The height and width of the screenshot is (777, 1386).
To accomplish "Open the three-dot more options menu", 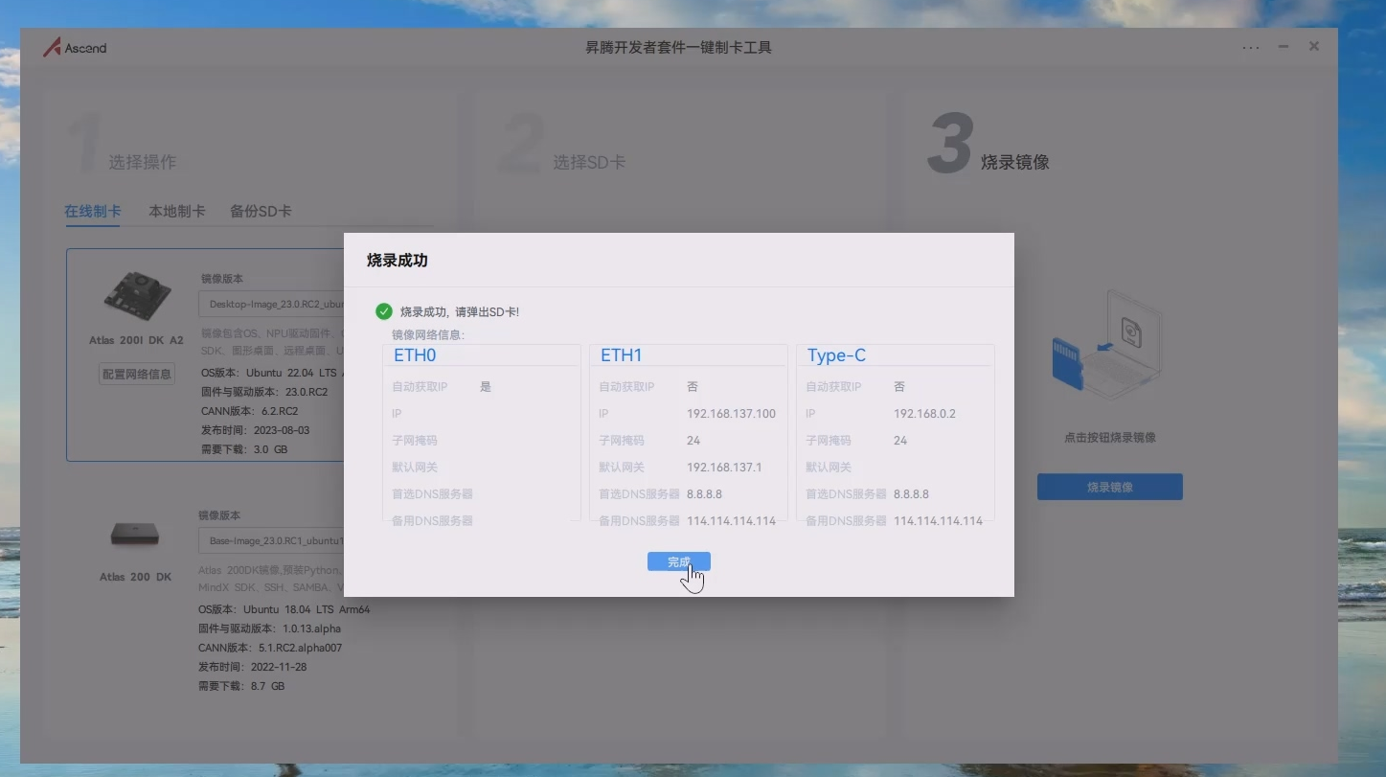I will [1251, 47].
